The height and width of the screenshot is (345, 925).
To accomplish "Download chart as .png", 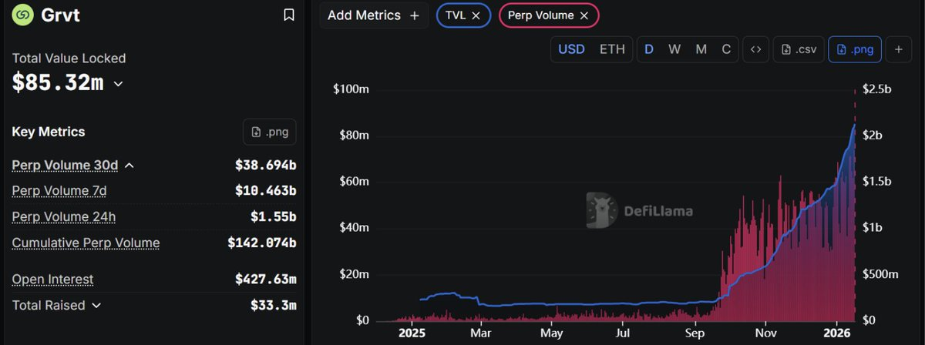I will tap(855, 49).
